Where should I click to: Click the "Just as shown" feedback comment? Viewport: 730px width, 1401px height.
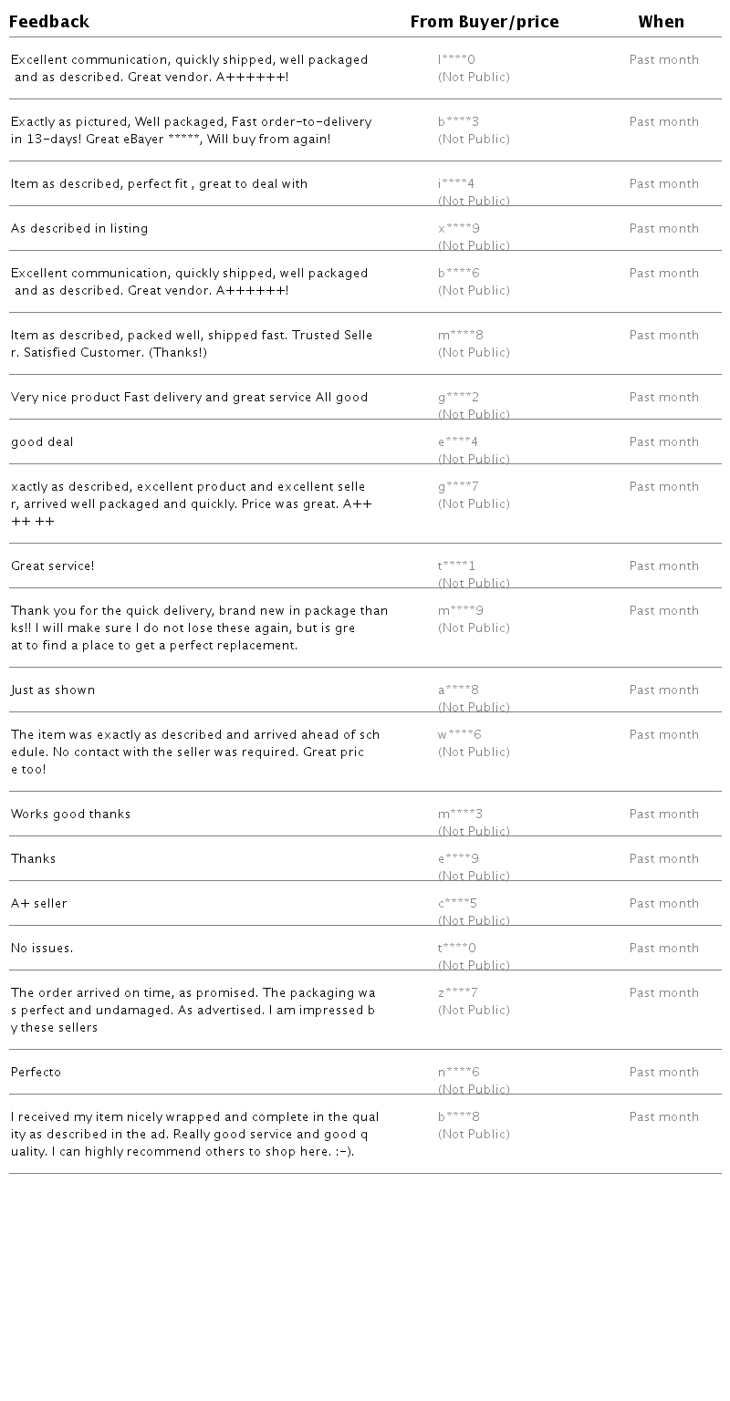point(53,690)
